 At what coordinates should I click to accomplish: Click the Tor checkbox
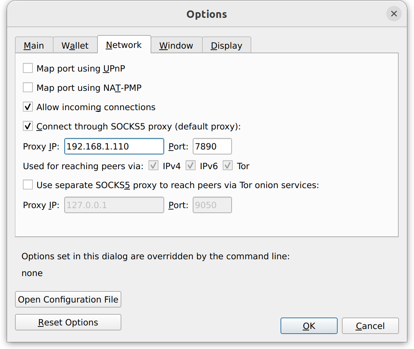228,166
